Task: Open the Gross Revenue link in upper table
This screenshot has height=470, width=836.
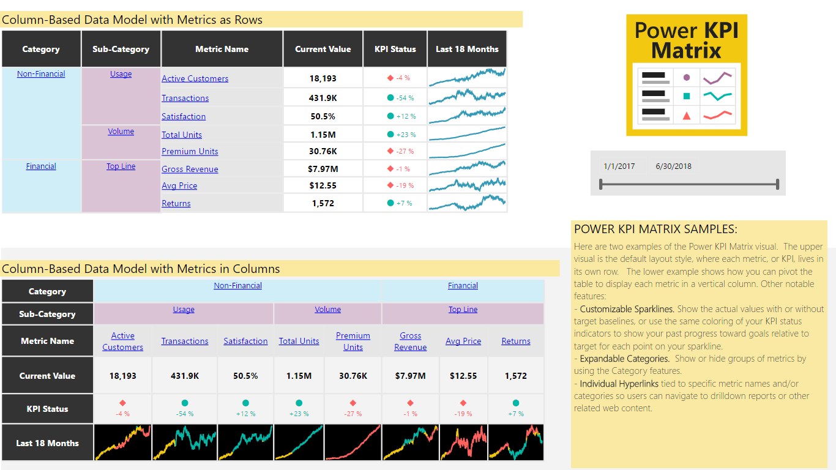Action: point(190,170)
